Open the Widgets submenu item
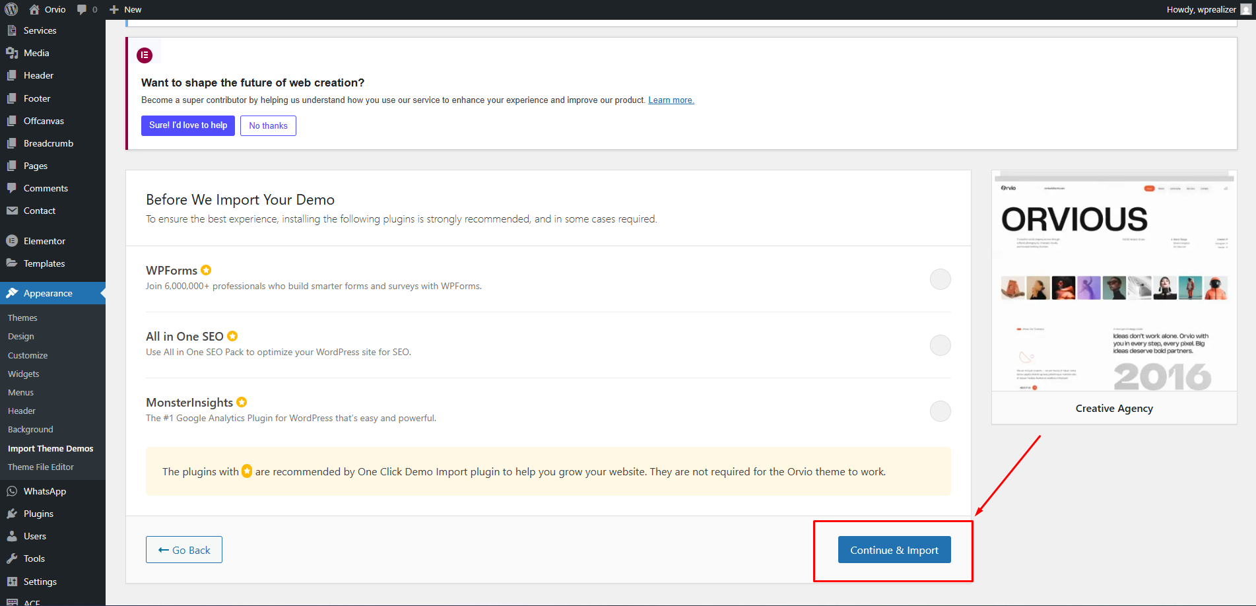Viewport: 1256px width, 606px height. 24,374
